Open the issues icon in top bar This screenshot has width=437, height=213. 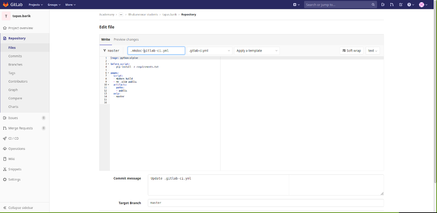coord(383,5)
